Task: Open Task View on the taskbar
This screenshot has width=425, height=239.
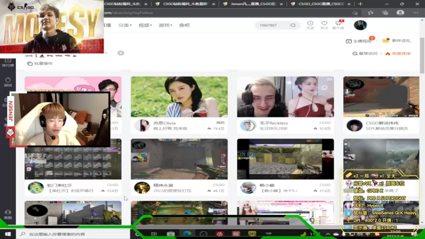Action: tap(154, 234)
